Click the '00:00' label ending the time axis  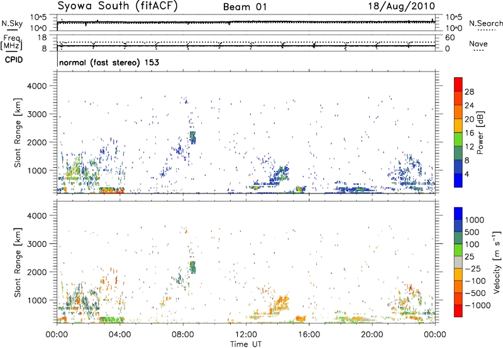(x=435, y=335)
